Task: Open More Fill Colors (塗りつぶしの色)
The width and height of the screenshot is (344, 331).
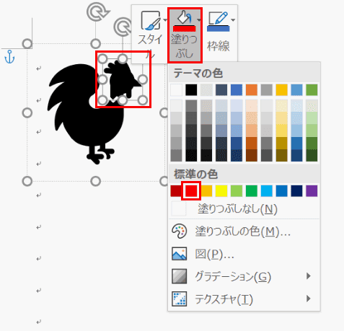Action: tap(244, 231)
